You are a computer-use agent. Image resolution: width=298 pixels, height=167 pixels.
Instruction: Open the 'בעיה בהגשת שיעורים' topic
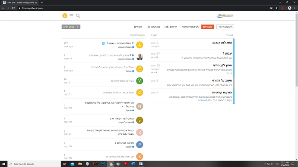(122, 81)
